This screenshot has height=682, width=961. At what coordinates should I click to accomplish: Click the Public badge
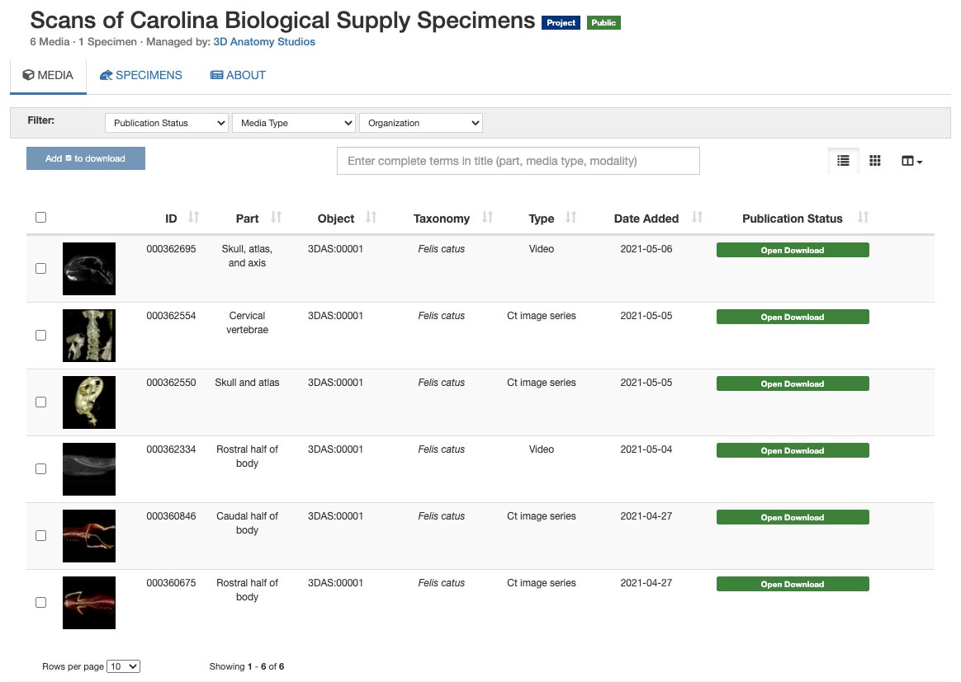tap(604, 22)
